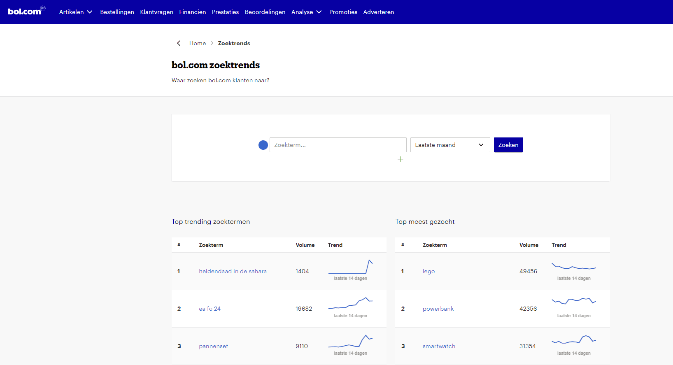The height and width of the screenshot is (365, 673).
Task: Click the Home breadcrumb link
Action: [198, 43]
